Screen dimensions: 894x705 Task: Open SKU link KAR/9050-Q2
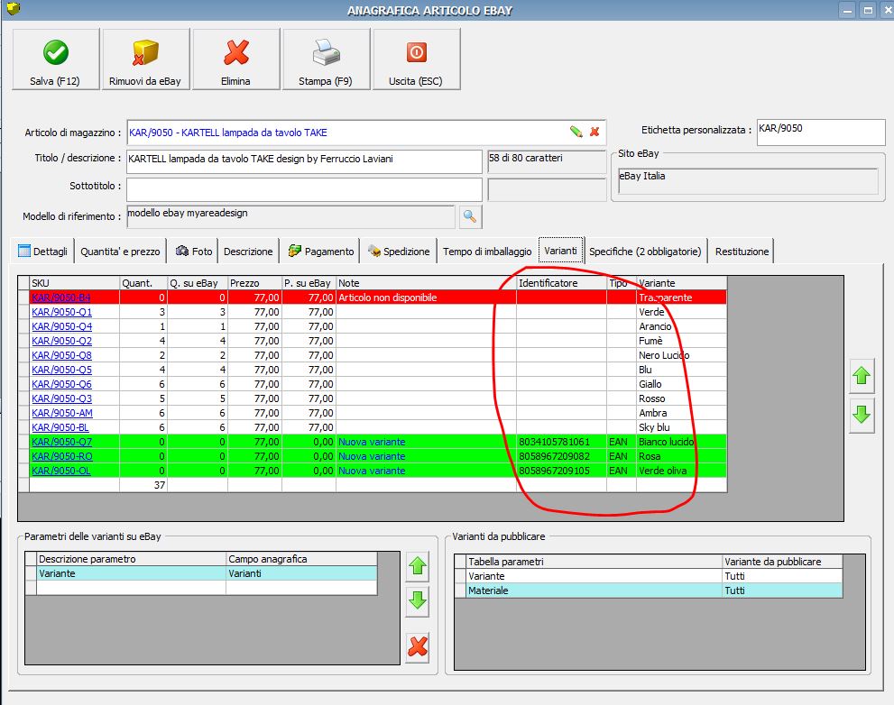61,341
